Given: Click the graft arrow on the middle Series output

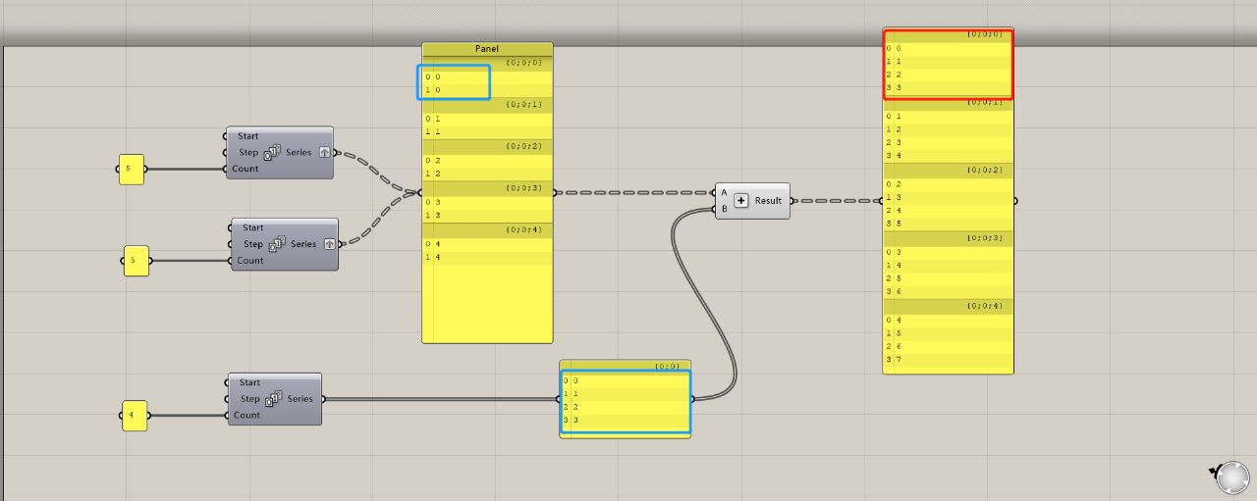Looking at the screenshot, I should (x=329, y=244).
